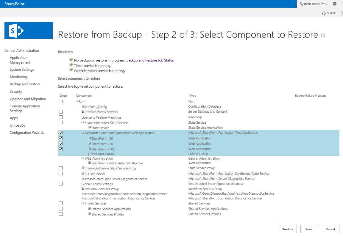This screenshot has height=236, width=343.
Task: Open the settings gear menu
Action: tap(334, 4)
